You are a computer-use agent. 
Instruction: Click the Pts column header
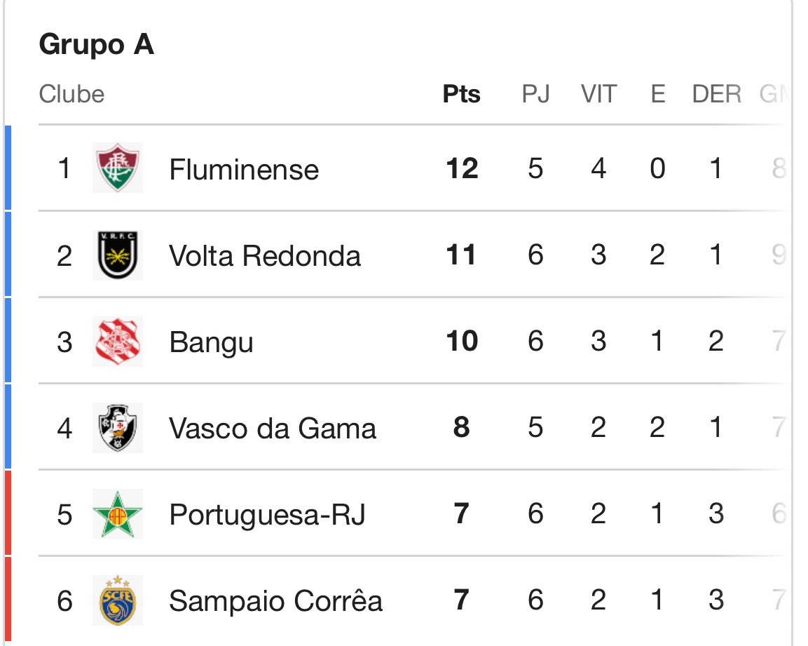(461, 94)
